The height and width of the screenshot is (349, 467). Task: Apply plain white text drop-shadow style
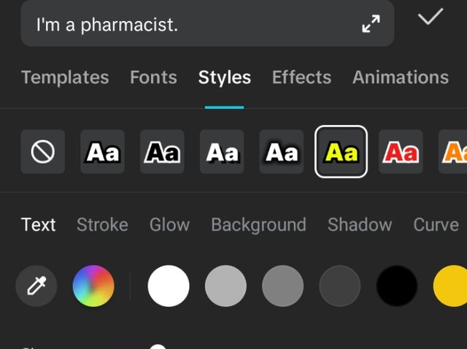pyautogui.click(x=222, y=152)
